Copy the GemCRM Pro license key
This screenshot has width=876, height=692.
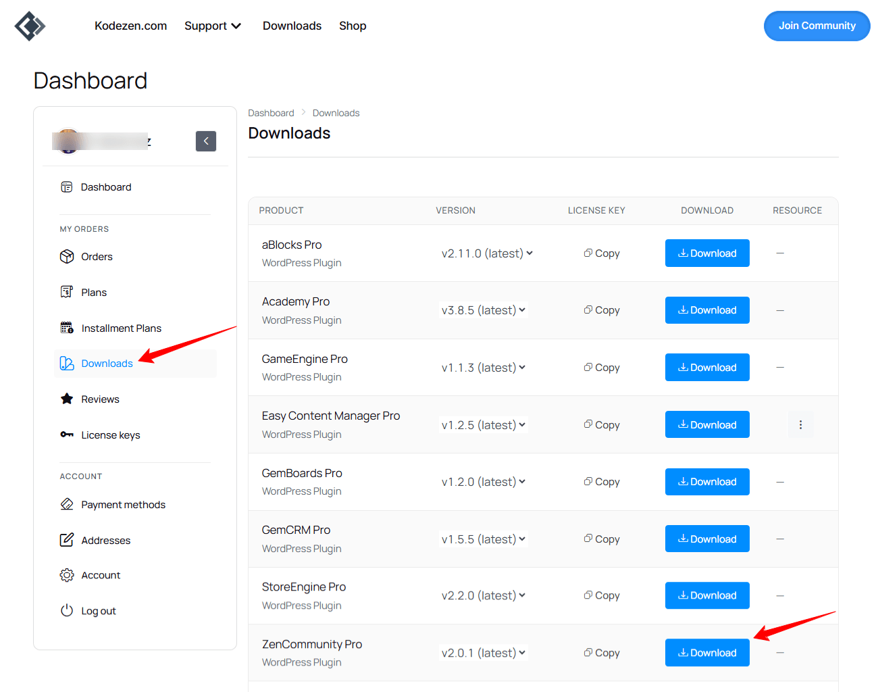602,539
